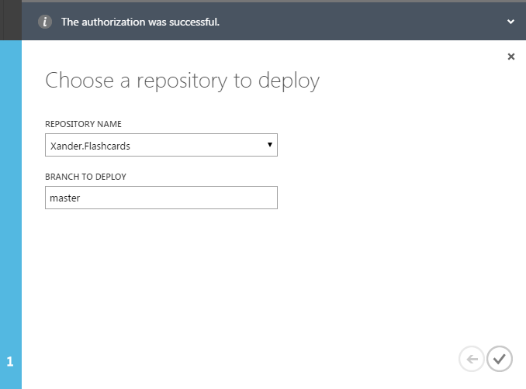Click the Branch to Deploy label
Screen dimensions: 526x389
click(x=85, y=177)
